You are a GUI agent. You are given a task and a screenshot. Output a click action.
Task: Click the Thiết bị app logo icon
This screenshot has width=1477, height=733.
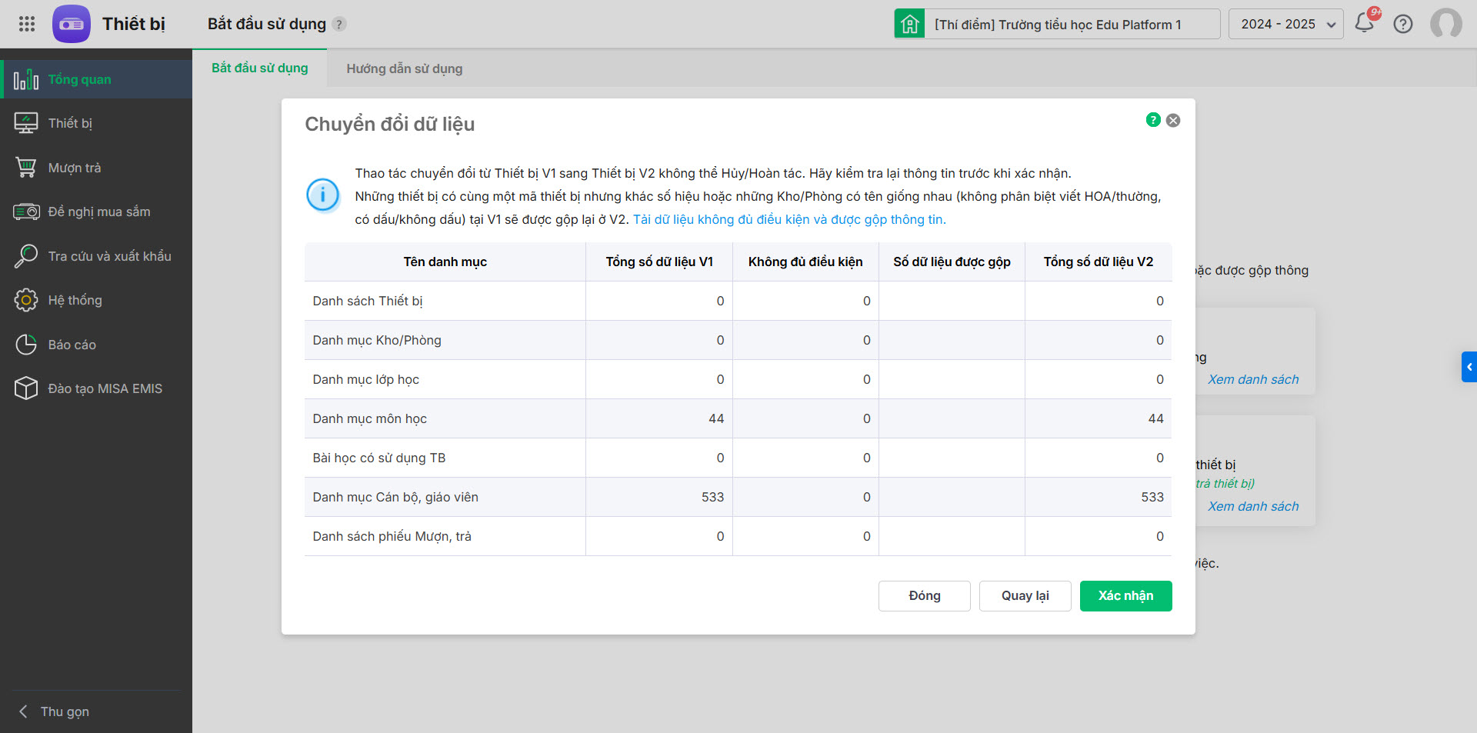point(72,24)
